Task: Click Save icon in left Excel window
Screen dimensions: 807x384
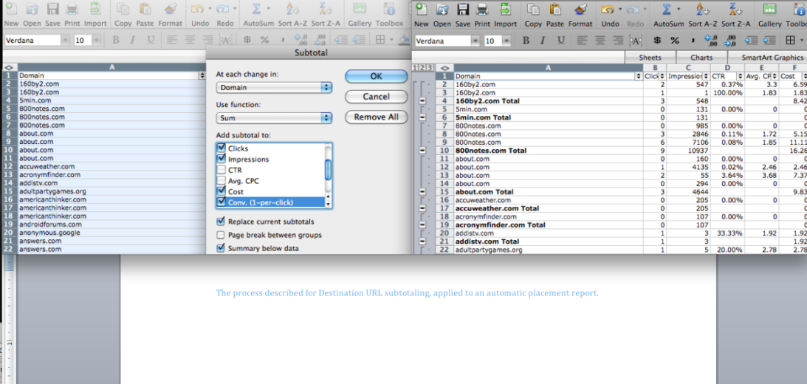Action: (x=52, y=10)
